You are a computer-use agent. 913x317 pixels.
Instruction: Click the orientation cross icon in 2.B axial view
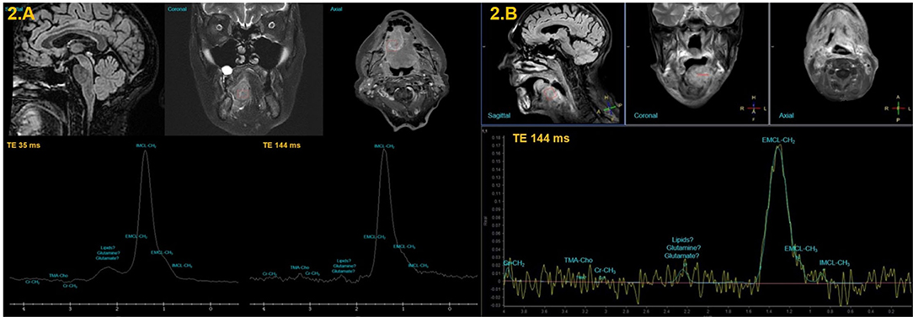(x=898, y=108)
